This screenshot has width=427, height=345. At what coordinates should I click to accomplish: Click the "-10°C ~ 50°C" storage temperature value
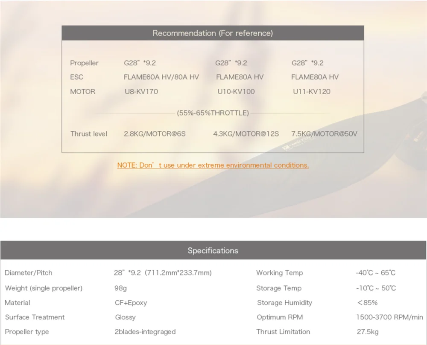click(376, 288)
